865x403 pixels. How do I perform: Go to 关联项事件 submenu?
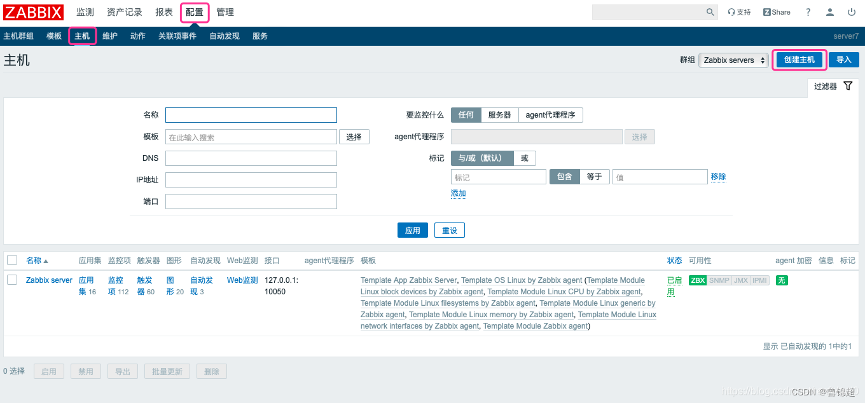pyautogui.click(x=177, y=36)
